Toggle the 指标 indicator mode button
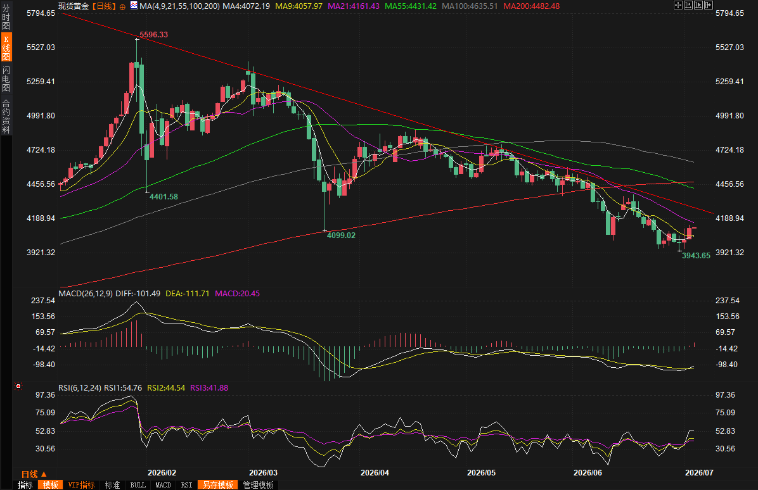758x490 pixels. coord(25,485)
